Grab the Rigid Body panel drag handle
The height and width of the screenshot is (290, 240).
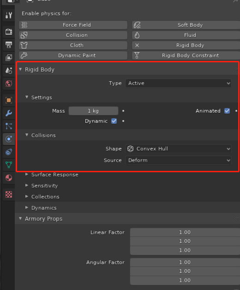pos(237,70)
